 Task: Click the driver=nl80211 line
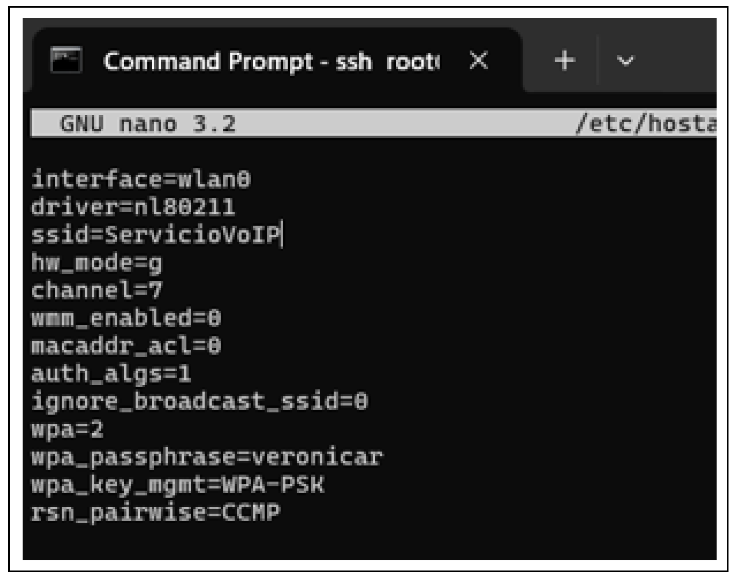133,207
